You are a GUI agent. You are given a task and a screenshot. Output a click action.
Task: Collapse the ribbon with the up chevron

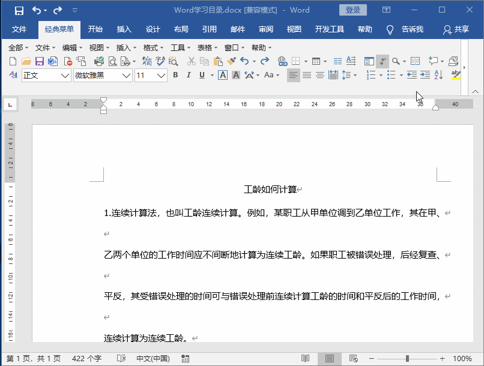476,92
